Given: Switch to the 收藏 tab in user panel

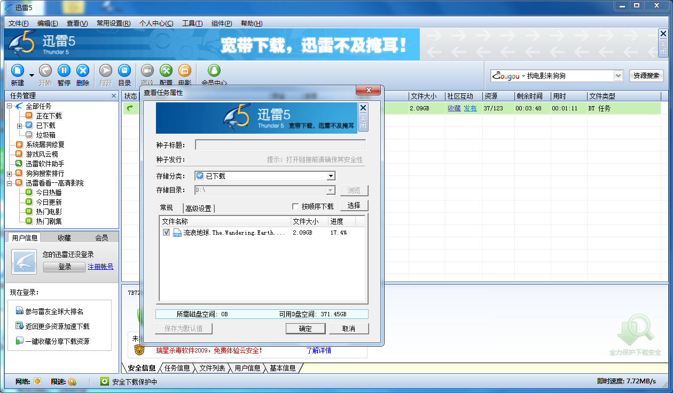Looking at the screenshot, I should (65, 238).
